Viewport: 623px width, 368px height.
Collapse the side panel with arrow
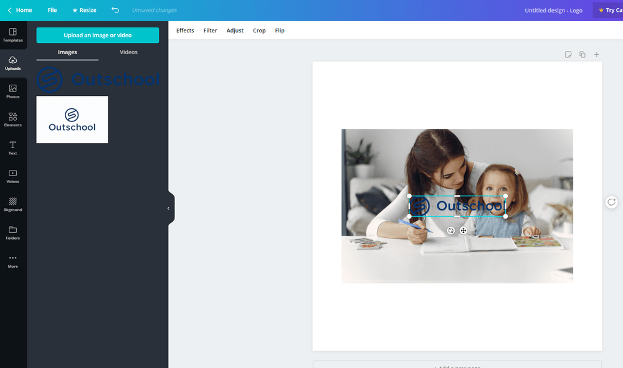pos(168,208)
